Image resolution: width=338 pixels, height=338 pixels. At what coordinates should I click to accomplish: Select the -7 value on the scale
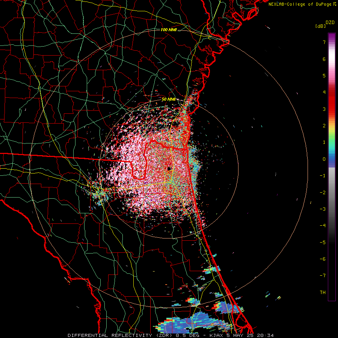tap(323, 276)
